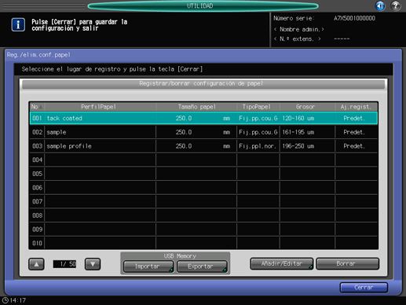Select empty registration slot 009
Viewport: 406px width, 305px height.
click(203, 230)
